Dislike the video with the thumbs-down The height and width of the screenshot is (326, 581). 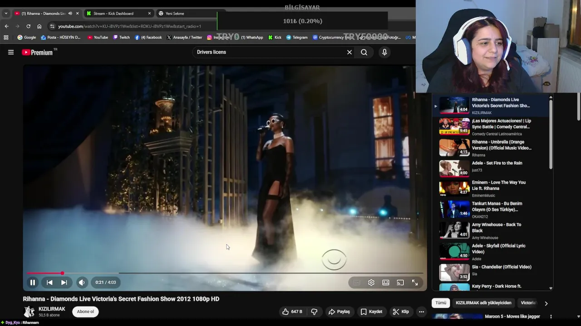point(314,312)
